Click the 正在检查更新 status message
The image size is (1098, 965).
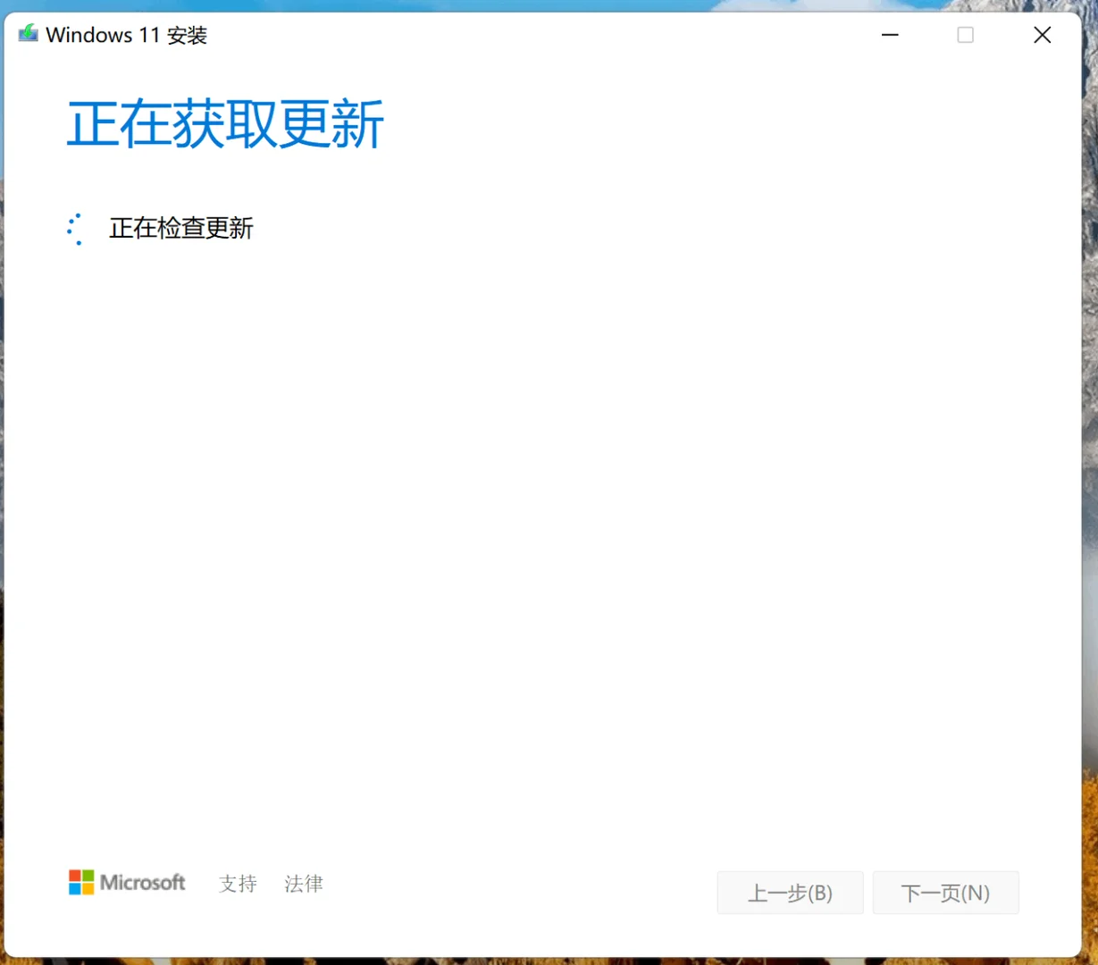pyautogui.click(x=180, y=229)
